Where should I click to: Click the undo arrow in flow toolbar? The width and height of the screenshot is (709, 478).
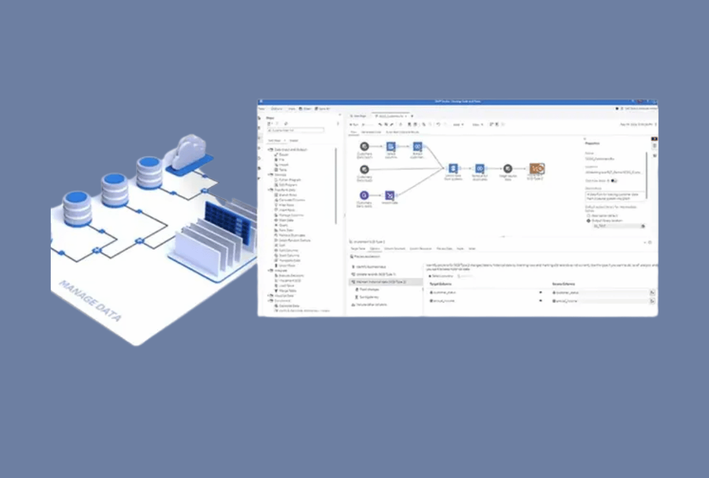(438, 125)
